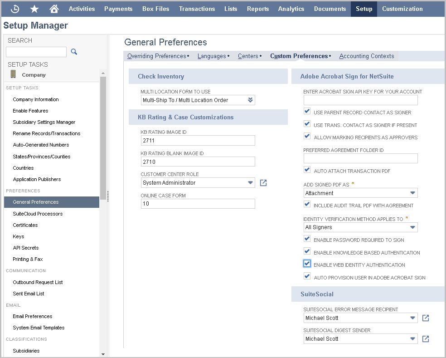The height and width of the screenshot is (358, 446).
Task: Open Customer Center Role record via arrow icon
Action: [x=263, y=183]
